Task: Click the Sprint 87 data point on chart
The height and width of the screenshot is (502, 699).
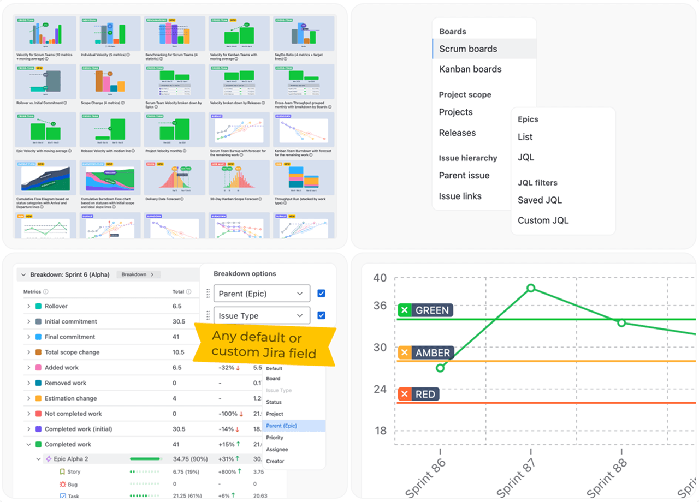Action: [530, 288]
